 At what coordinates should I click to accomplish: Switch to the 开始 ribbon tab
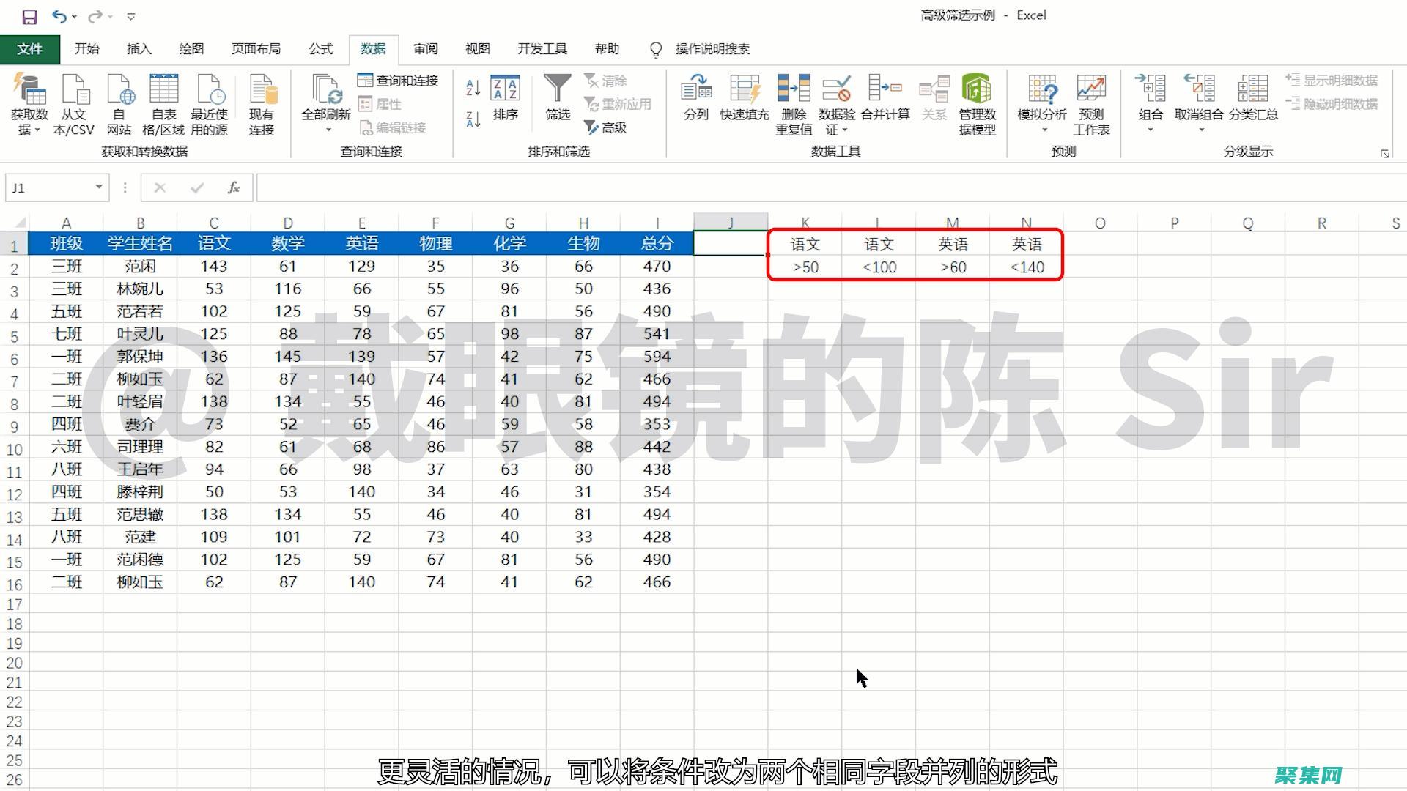[x=86, y=48]
